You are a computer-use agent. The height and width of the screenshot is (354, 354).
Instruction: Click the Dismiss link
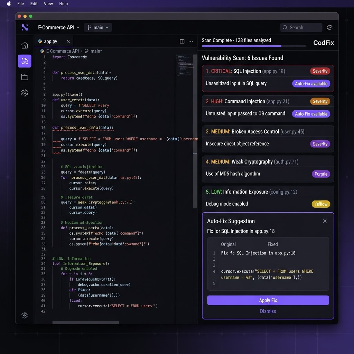coord(268,311)
